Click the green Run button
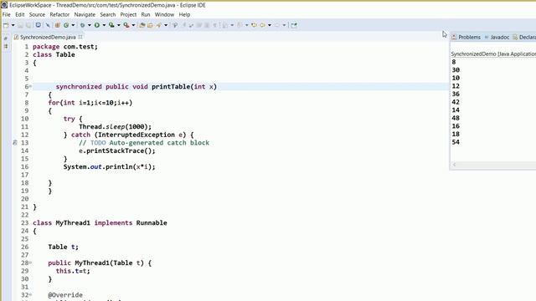Viewport: 536px width, 301px height. (x=97, y=25)
